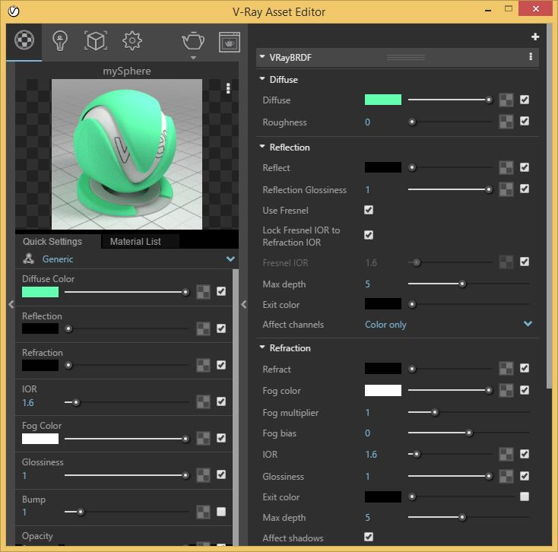Image resolution: width=558 pixels, height=552 pixels.
Task: Collapse the right panel arrow
Action: click(x=244, y=305)
